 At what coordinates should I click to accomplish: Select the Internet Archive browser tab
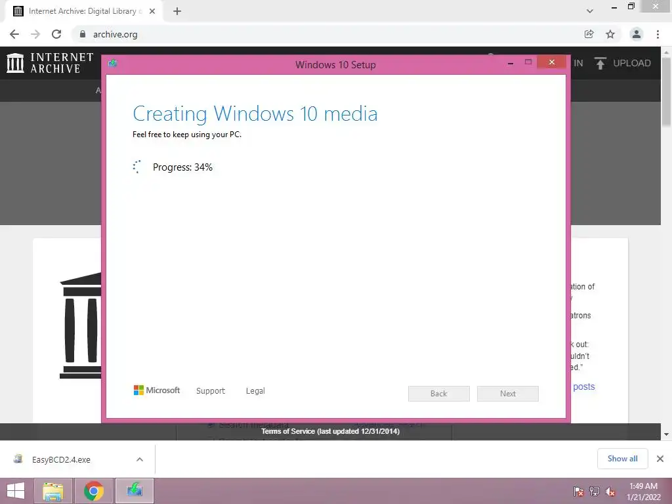tap(83, 11)
